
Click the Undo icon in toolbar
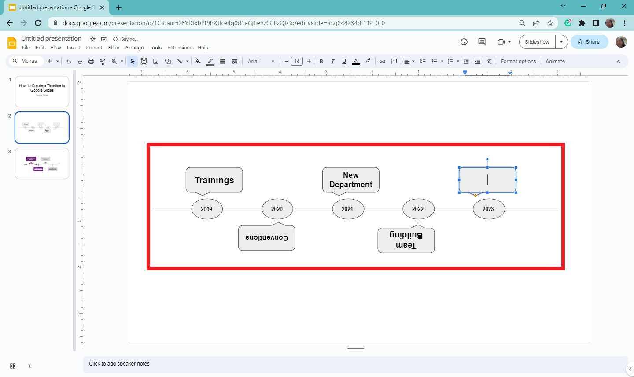point(69,62)
